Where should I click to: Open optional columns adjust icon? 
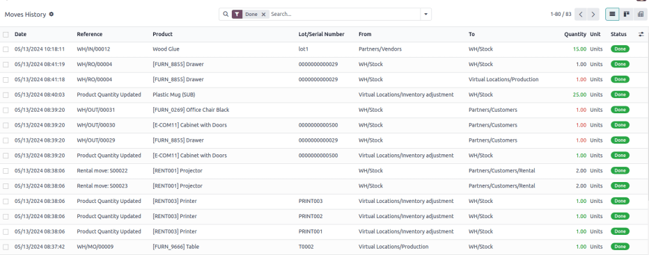(x=641, y=34)
